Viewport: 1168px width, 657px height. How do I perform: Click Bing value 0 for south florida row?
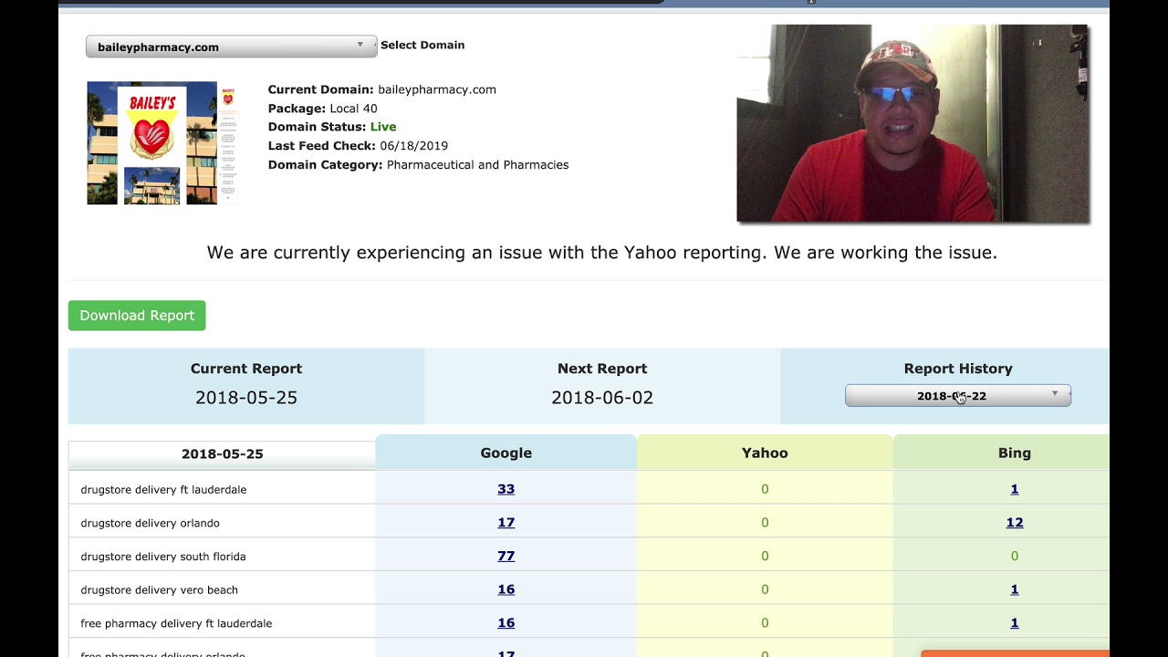(1015, 556)
